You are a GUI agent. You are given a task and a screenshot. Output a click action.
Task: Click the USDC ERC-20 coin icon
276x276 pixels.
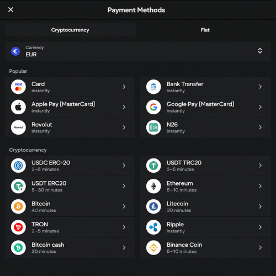(x=18, y=166)
